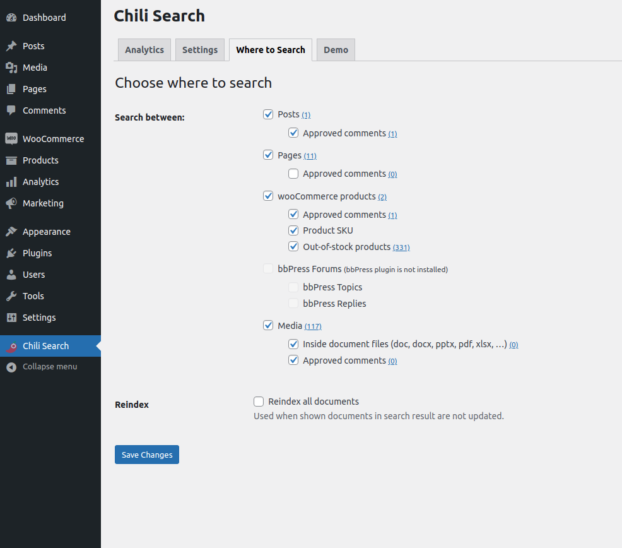Select the Appearance paintbrush icon
The image size is (622, 548).
(x=11, y=232)
